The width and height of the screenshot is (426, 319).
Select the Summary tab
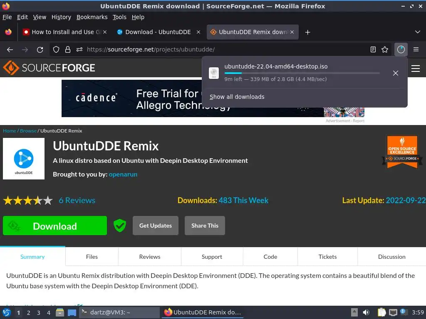[x=32, y=257]
